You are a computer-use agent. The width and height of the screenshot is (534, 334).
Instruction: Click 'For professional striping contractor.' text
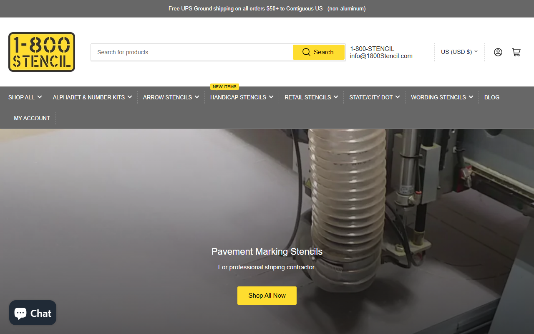(267, 267)
